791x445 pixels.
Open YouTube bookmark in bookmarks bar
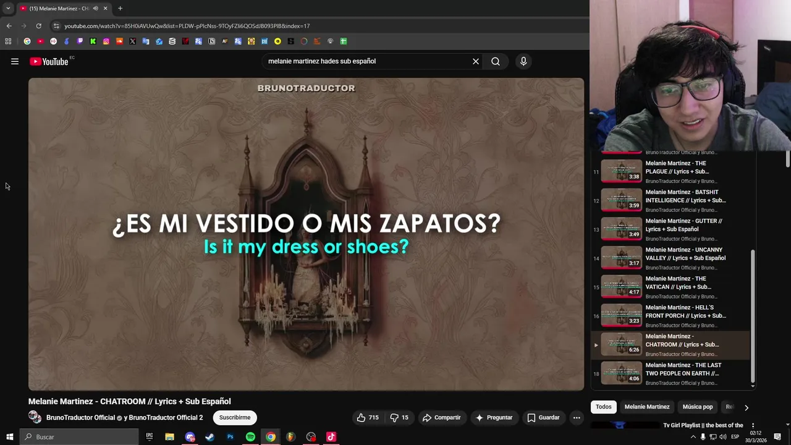click(x=40, y=41)
